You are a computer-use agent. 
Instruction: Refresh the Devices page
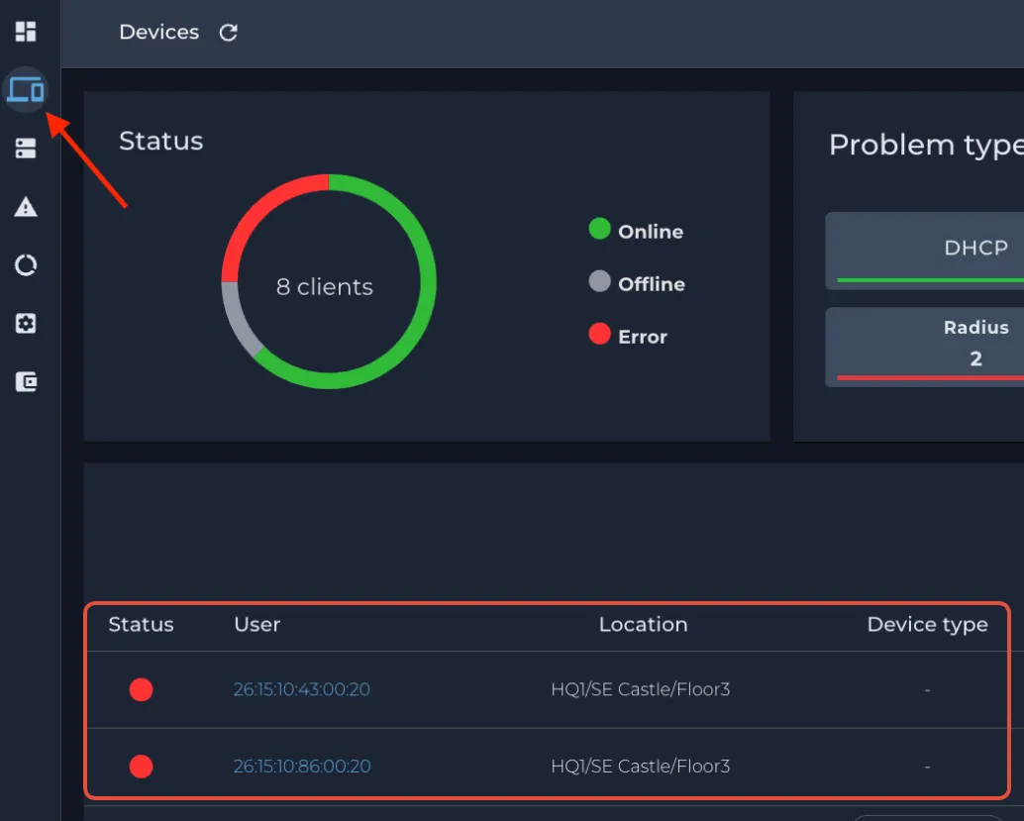[x=228, y=32]
